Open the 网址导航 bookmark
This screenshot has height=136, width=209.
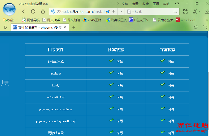point(31,20)
